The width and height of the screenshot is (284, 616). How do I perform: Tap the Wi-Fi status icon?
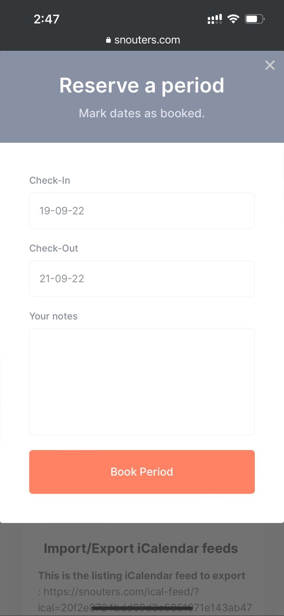[233, 19]
